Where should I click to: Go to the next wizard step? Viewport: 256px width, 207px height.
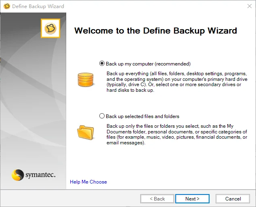(x=192, y=199)
